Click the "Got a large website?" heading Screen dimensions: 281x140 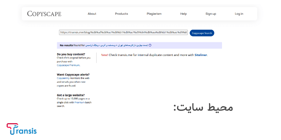71,95
